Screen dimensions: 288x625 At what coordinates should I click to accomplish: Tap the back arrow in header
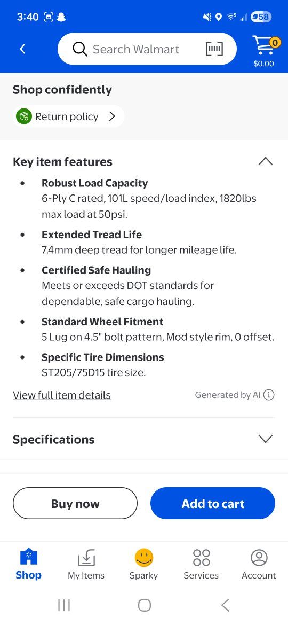coord(23,49)
